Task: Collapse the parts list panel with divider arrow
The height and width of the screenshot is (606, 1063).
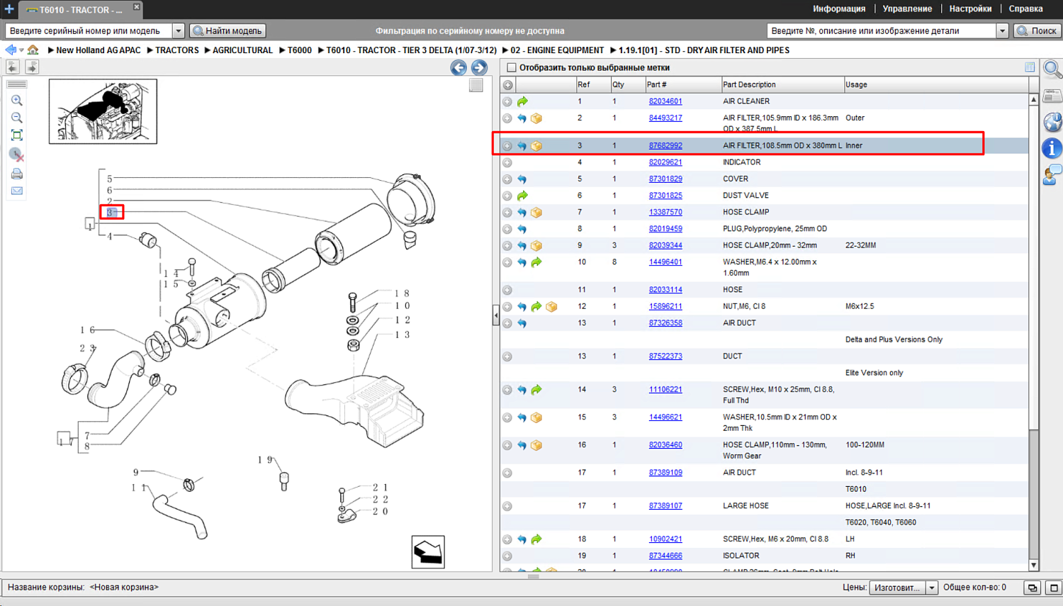Action: (x=496, y=315)
